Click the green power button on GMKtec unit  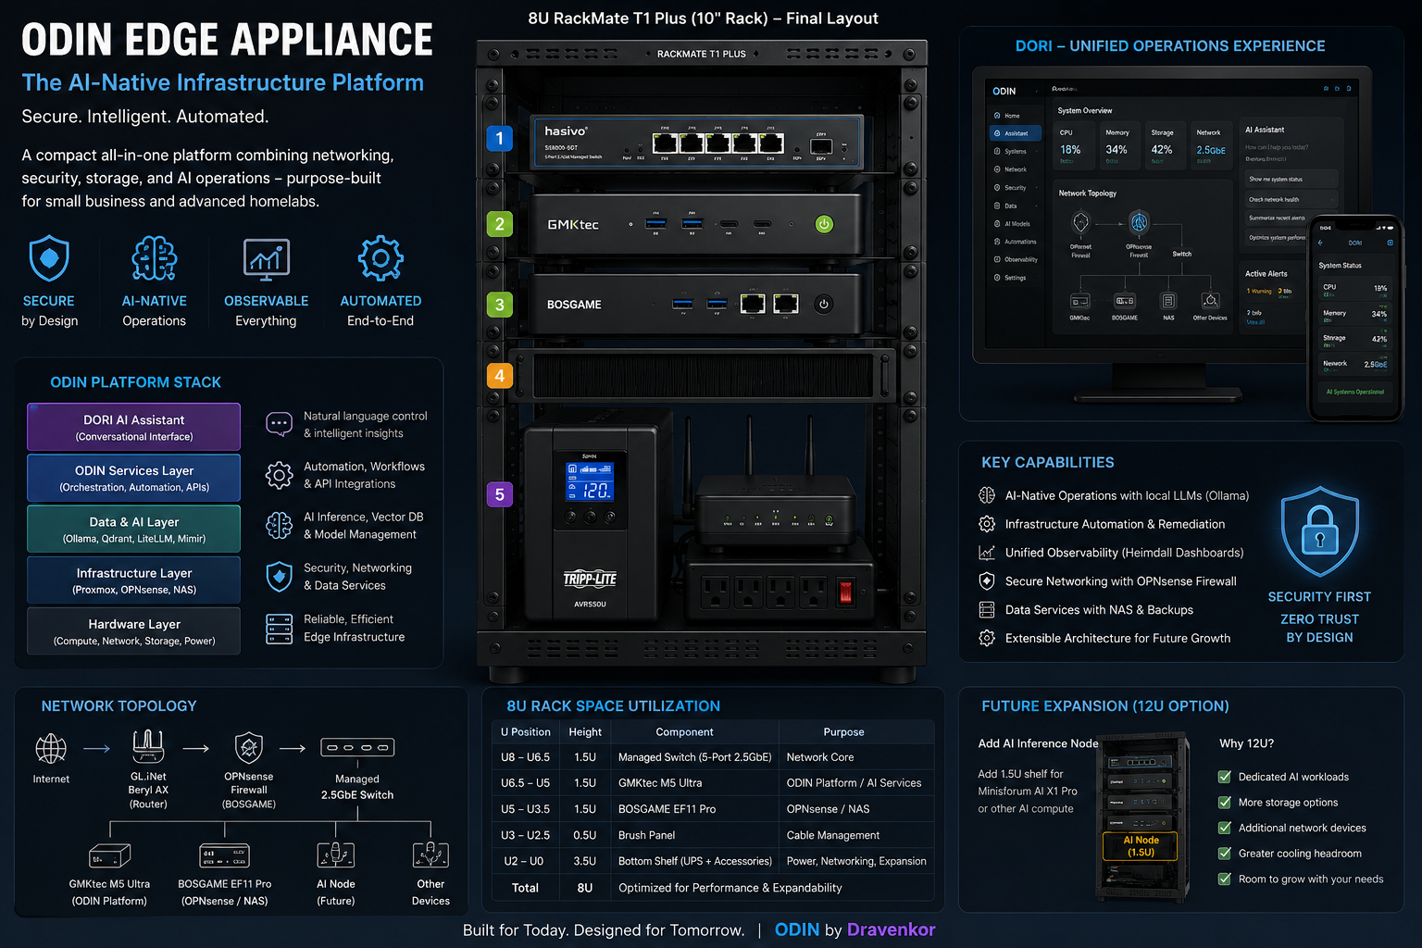pyautogui.click(x=824, y=224)
